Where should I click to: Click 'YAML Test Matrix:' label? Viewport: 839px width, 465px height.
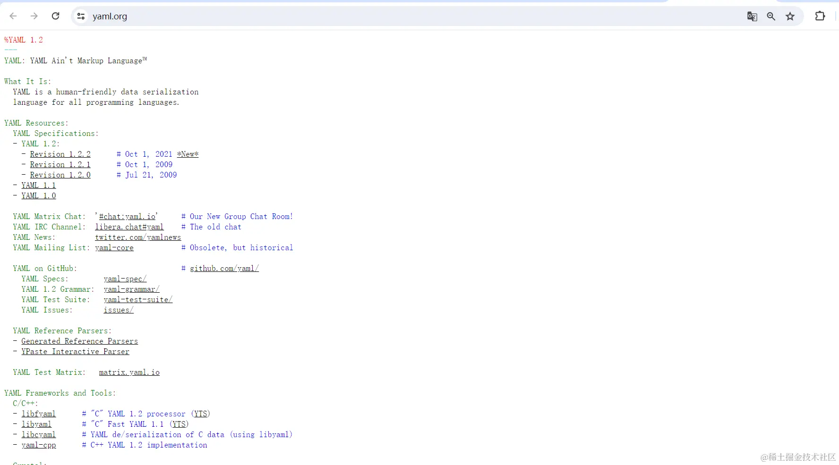click(49, 372)
